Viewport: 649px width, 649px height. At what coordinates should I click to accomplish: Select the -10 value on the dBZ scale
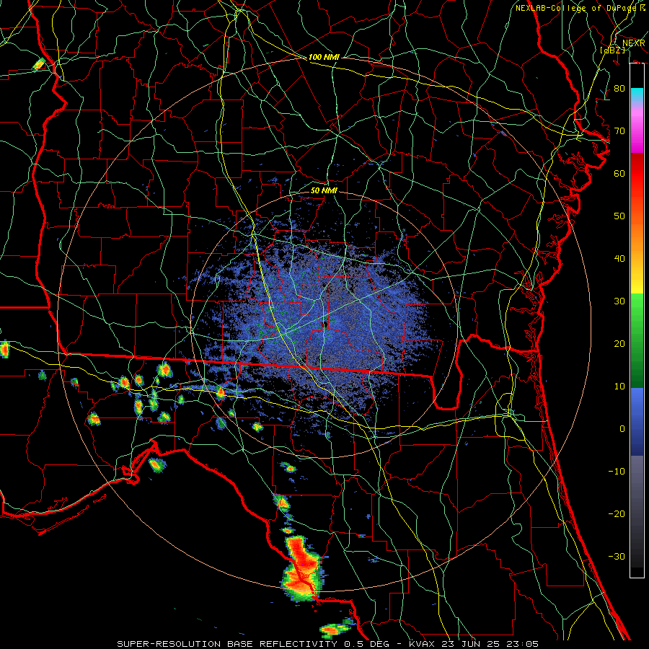[x=617, y=471]
